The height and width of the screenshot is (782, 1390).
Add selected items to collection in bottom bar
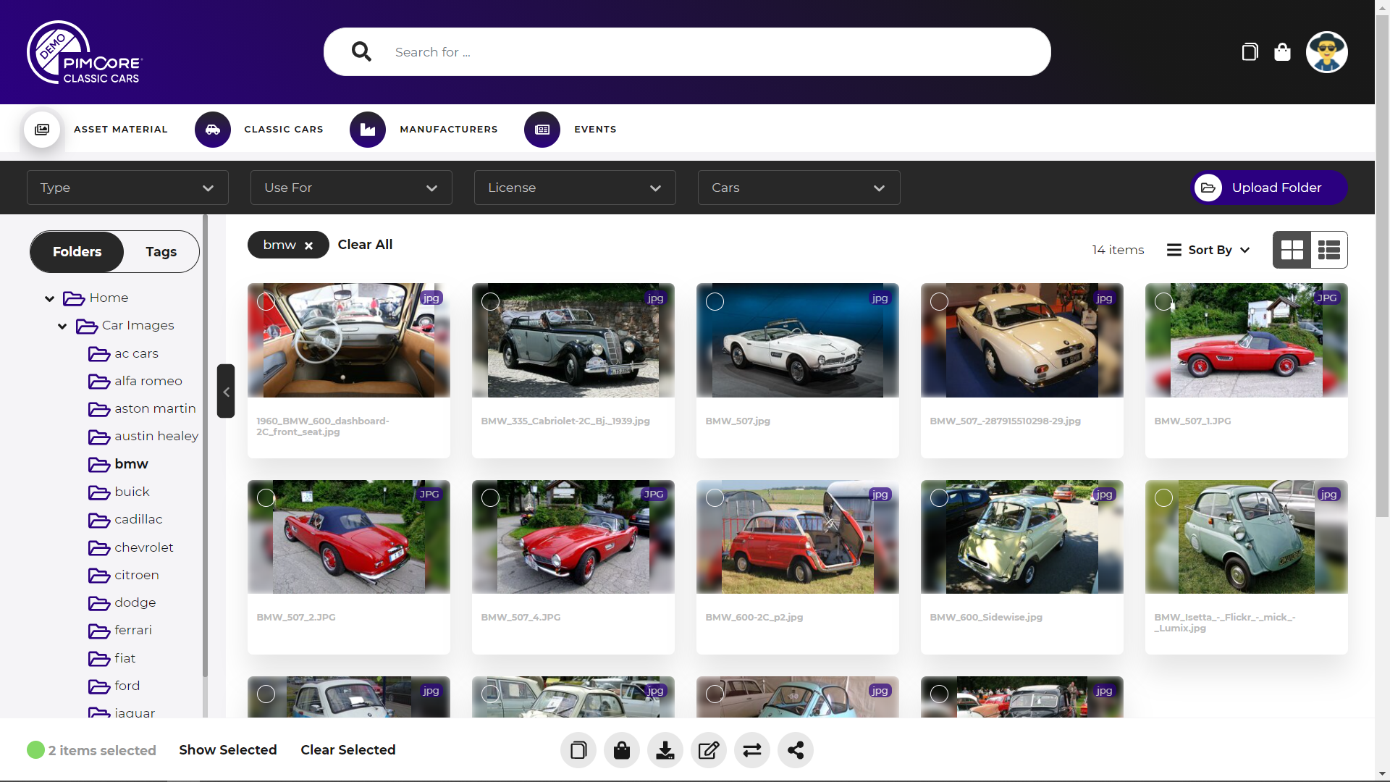pyautogui.click(x=578, y=750)
